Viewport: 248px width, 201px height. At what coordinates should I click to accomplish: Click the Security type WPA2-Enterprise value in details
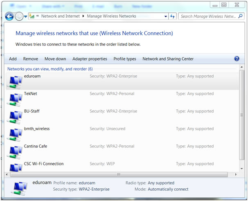click(x=94, y=189)
